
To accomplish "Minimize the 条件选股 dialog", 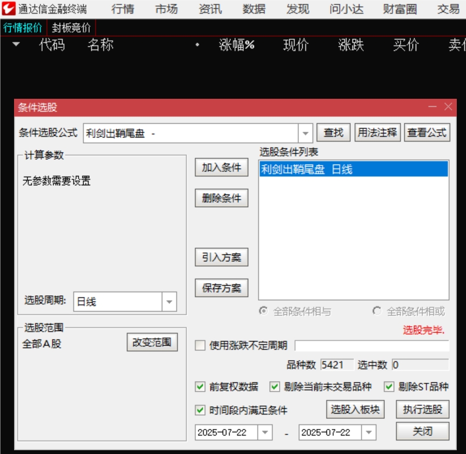I will pos(432,106).
